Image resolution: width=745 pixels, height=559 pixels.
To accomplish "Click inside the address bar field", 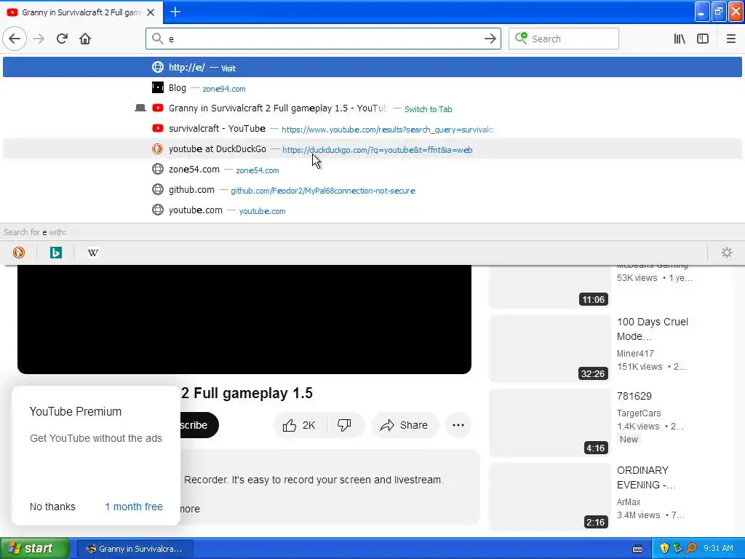I will click(323, 39).
